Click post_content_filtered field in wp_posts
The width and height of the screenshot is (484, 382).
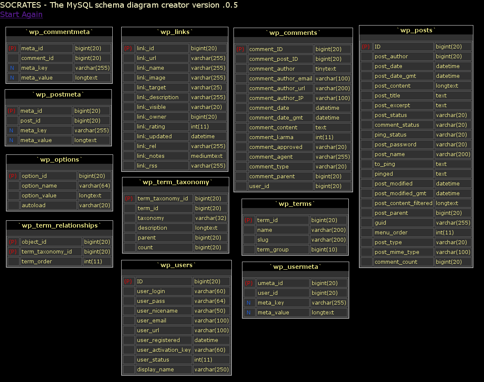[404, 203]
